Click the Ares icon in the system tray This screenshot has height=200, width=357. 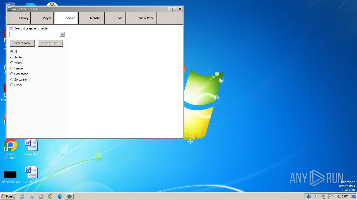(x=309, y=196)
